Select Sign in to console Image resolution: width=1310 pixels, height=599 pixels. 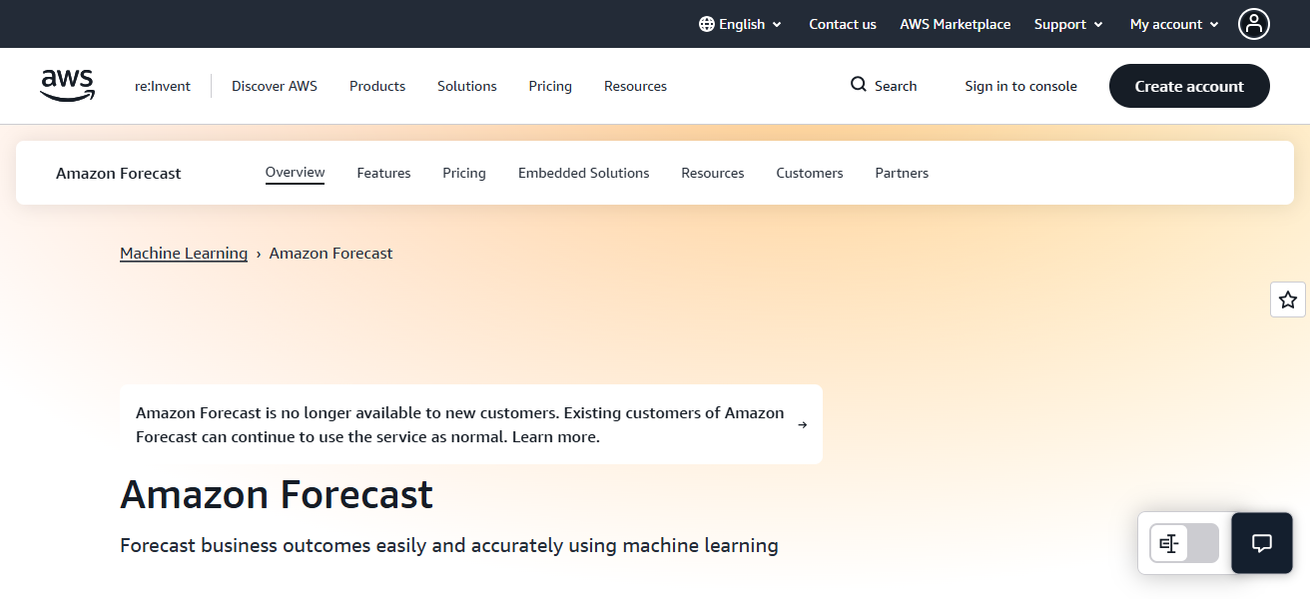(1020, 86)
